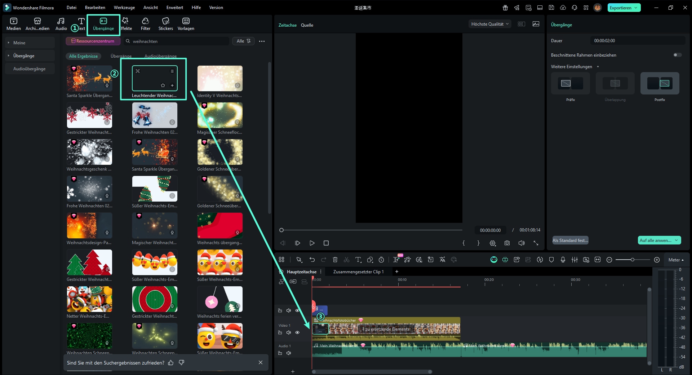Image resolution: width=692 pixels, height=375 pixels.
Task: Open the Stickers panel
Action: [165, 24]
